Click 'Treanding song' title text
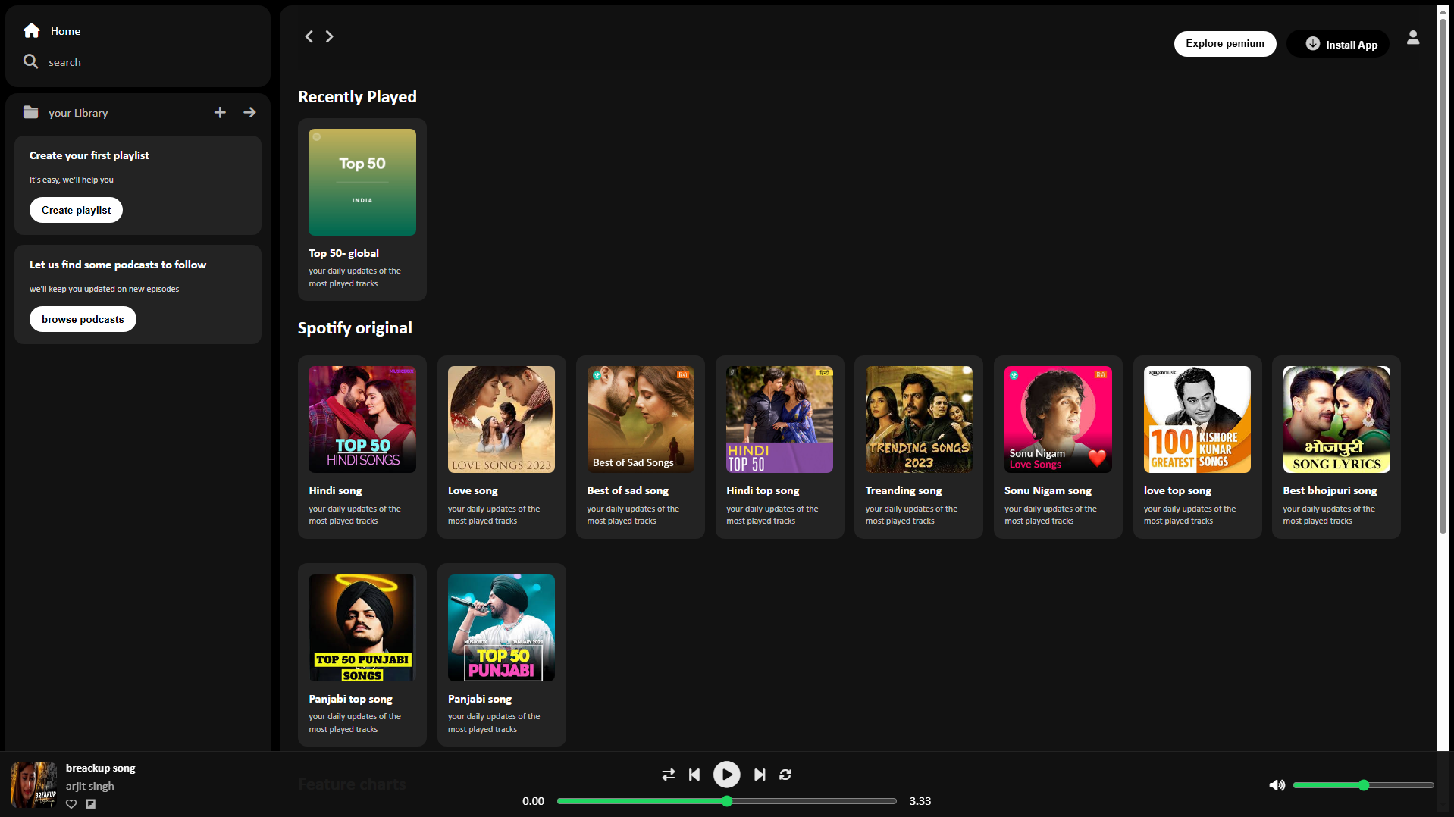Screen dimensions: 1454x817 coord(904,490)
